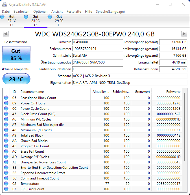The width and height of the screenshot is (190, 195).
Task: Close the CrystalDiskInfo window
Action: coord(183,4)
